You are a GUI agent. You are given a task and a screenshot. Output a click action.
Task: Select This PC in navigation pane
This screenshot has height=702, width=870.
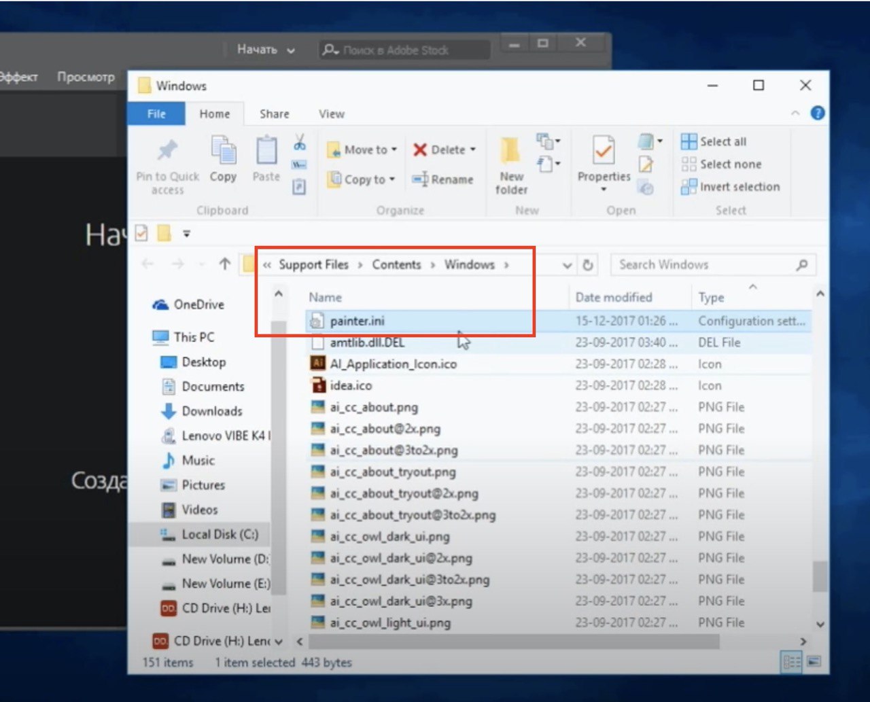[183, 337]
